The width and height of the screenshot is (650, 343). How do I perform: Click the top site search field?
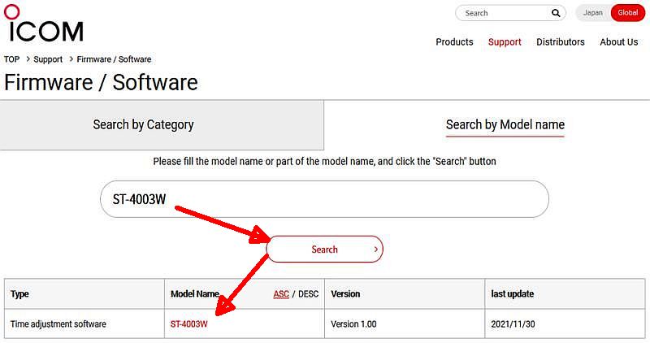pyautogui.click(x=510, y=13)
